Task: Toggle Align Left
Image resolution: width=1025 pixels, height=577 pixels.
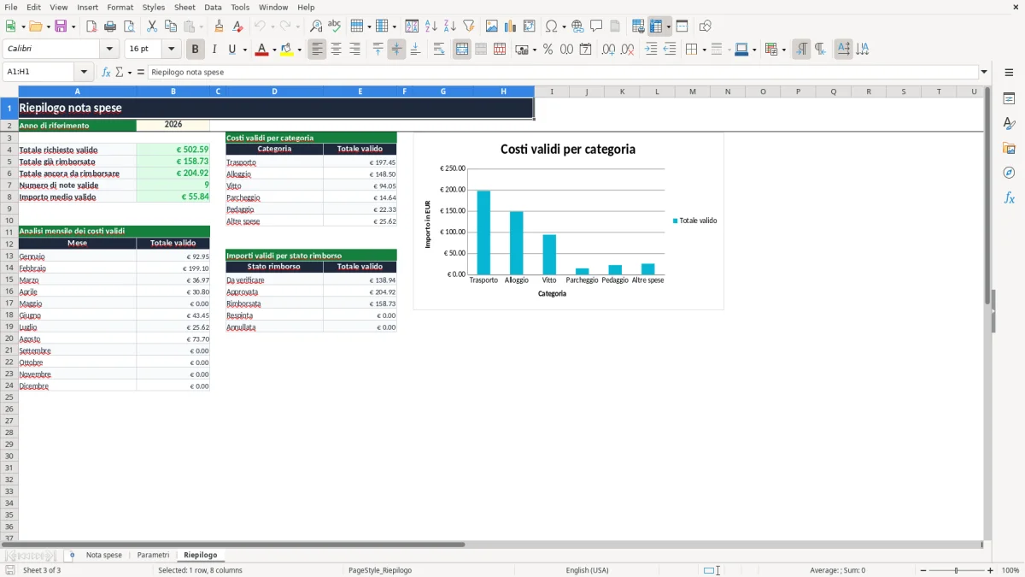Action: tap(317, 50)
